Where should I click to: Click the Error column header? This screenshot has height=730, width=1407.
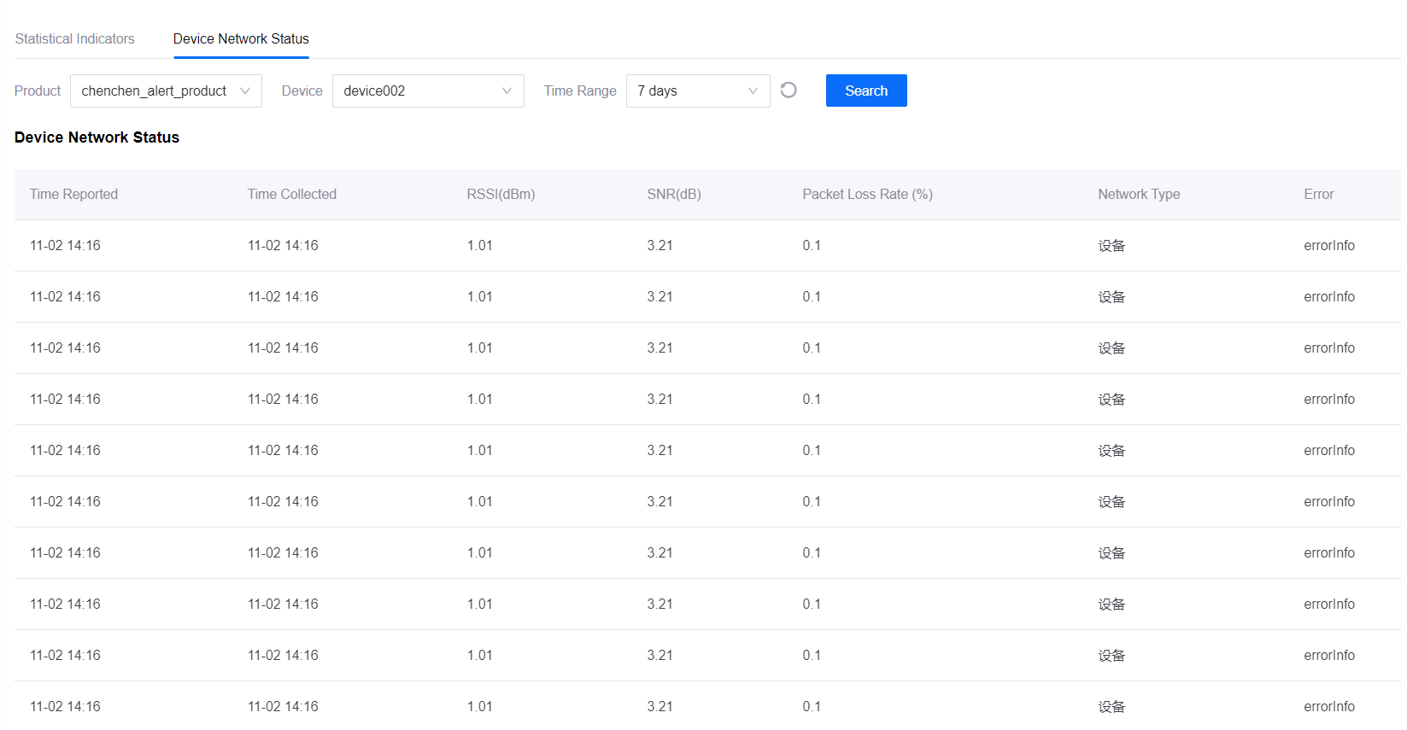tap(1318, 195)
